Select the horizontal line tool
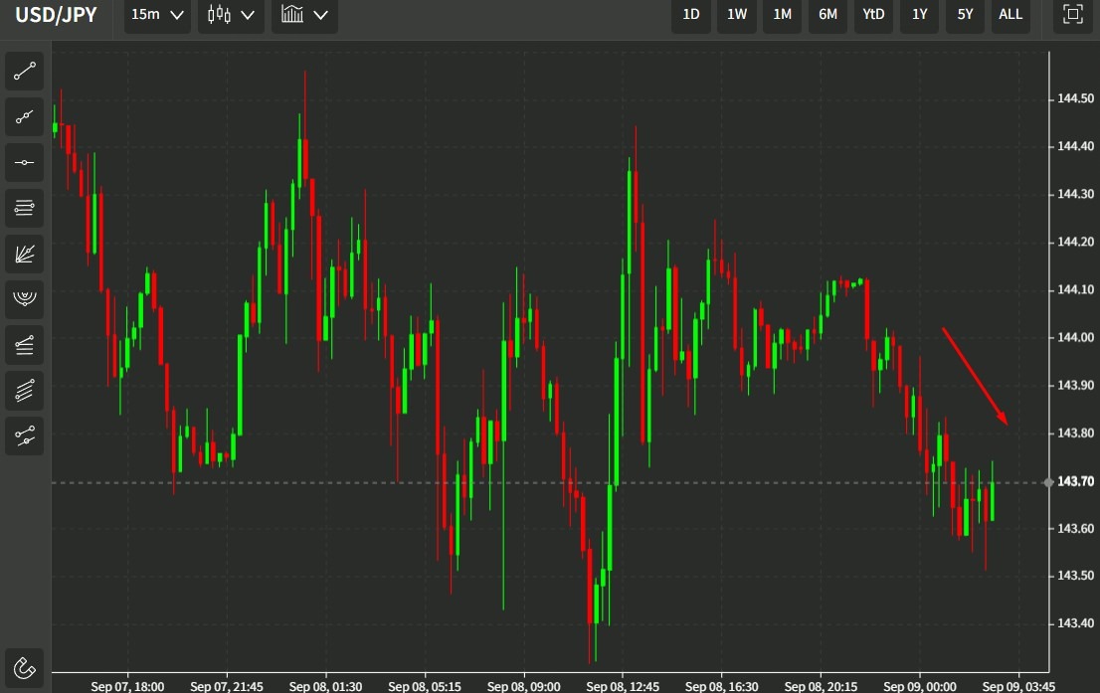The image size is (1100, 693). click(25, 162)
